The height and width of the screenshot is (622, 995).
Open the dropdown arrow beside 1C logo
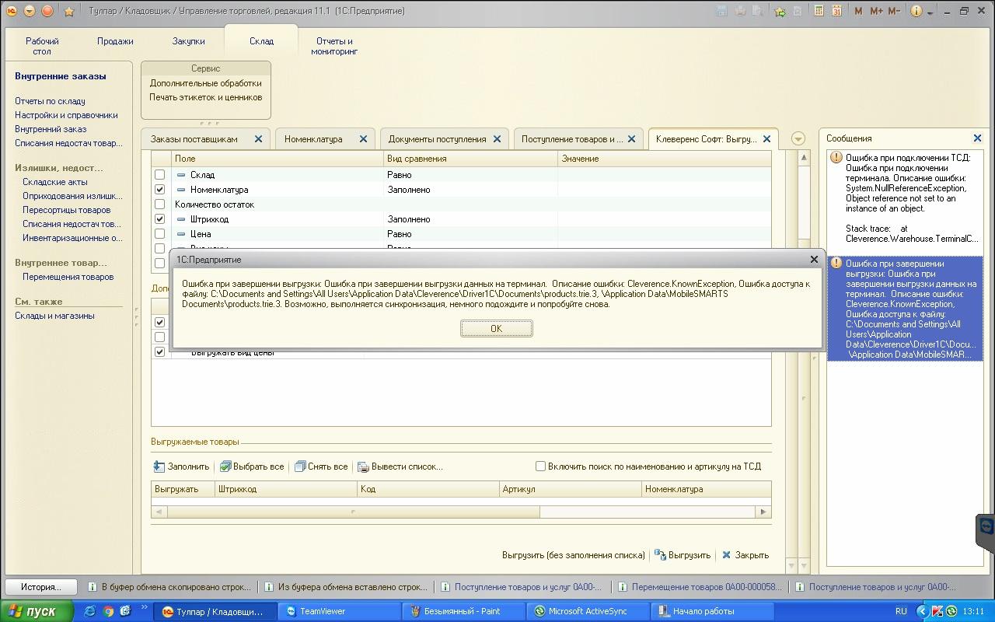(30, 11)
